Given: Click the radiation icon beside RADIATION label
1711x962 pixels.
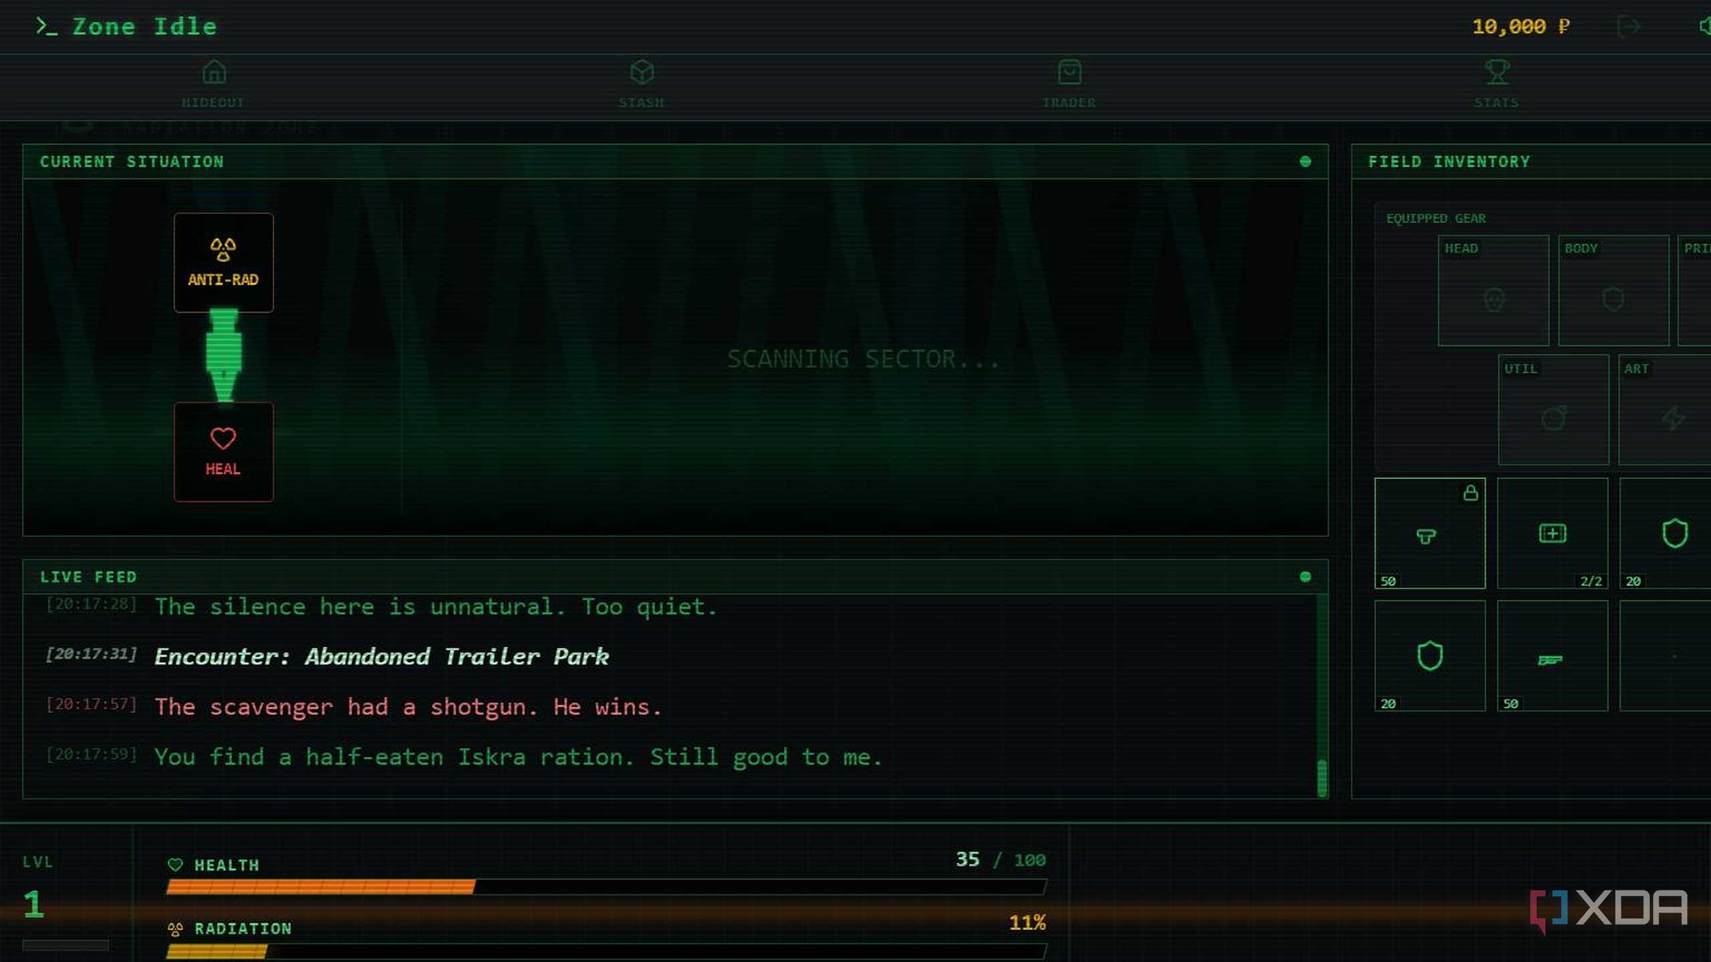Looking at the screenshot, I should (175, 929).
